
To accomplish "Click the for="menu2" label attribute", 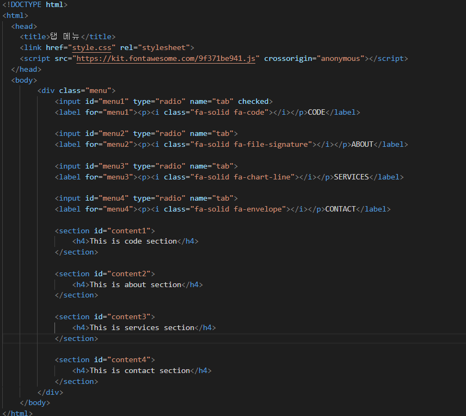I will [x=109, y=144].
